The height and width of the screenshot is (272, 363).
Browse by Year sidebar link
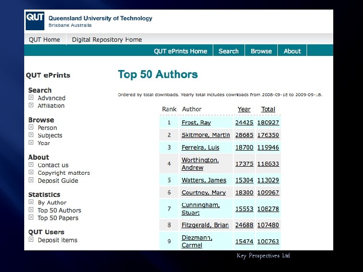[x=44, y=143]
